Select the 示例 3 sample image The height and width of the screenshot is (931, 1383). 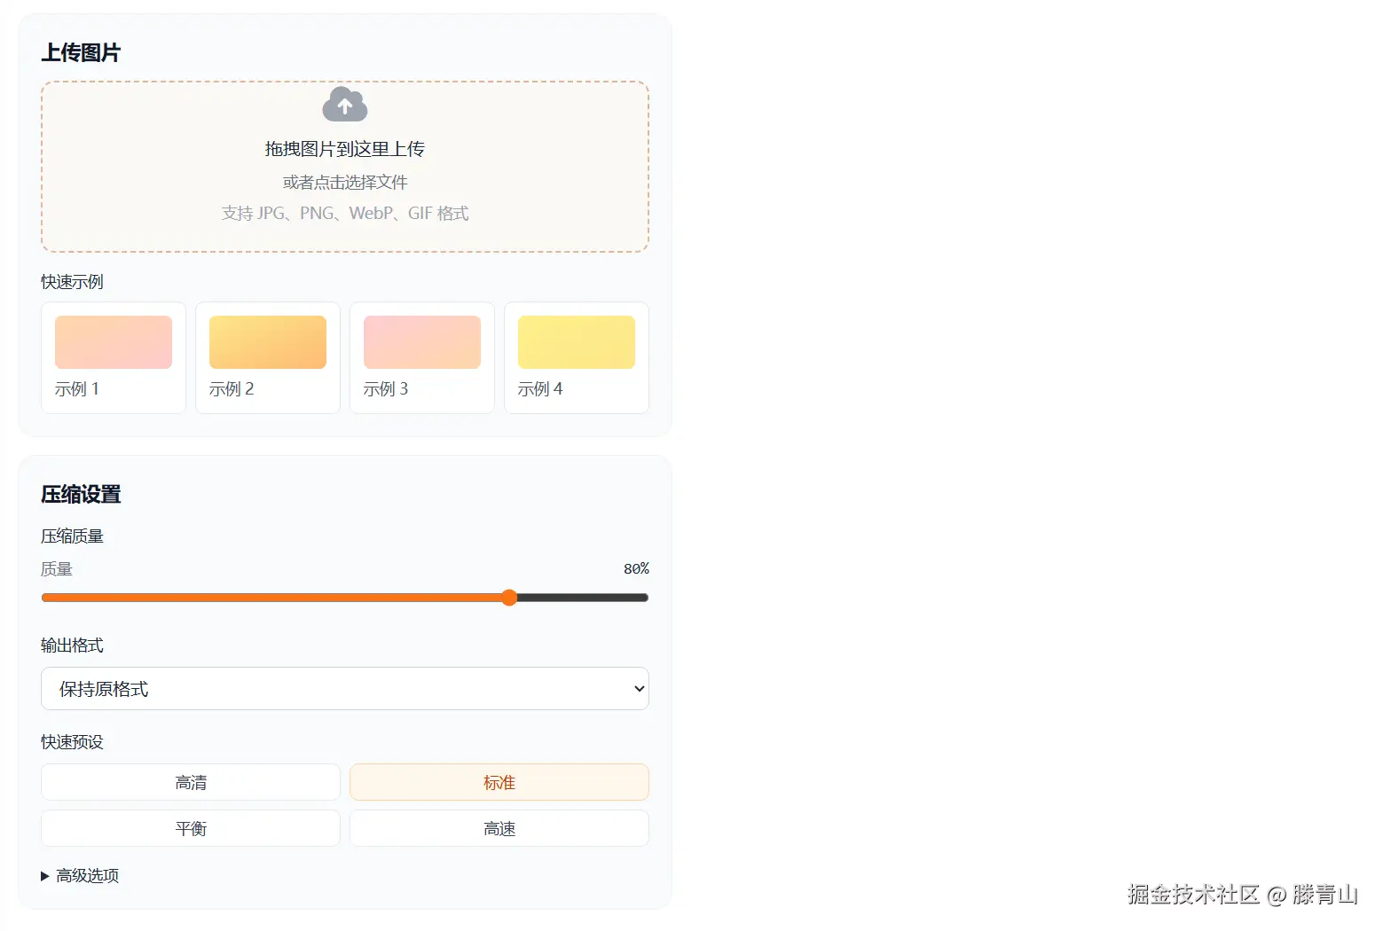[x=421, y=358]
